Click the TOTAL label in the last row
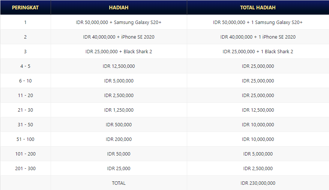The width and height of the screenshot is (329, 190). click(119, 183)
